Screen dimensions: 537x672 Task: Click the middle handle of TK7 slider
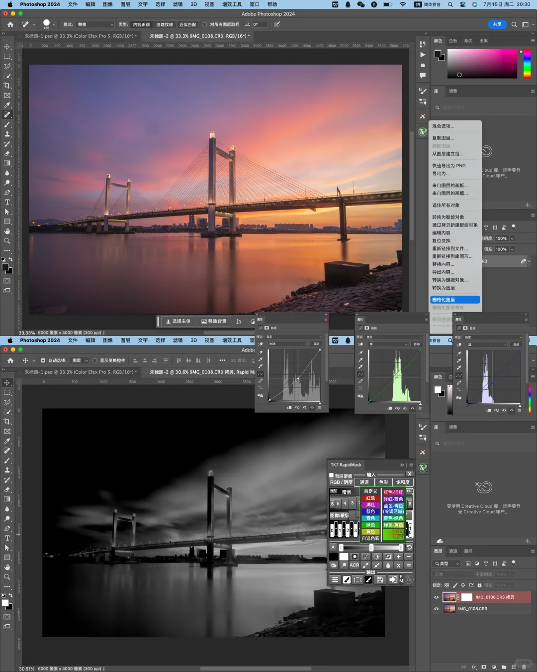(x=371, y=548)
